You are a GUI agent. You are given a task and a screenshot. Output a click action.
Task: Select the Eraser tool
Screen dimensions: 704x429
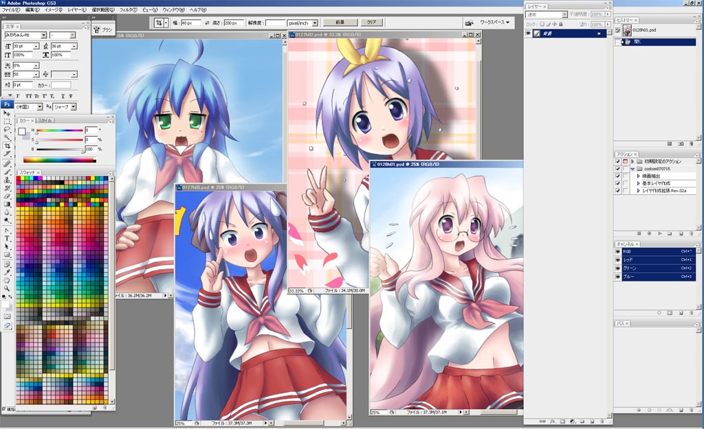point(7,196)
